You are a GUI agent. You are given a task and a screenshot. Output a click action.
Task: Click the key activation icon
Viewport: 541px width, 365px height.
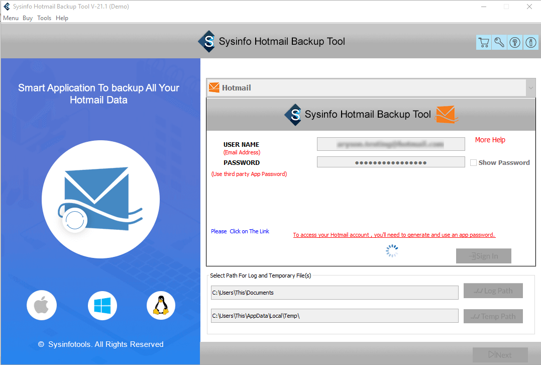(499, 42)
